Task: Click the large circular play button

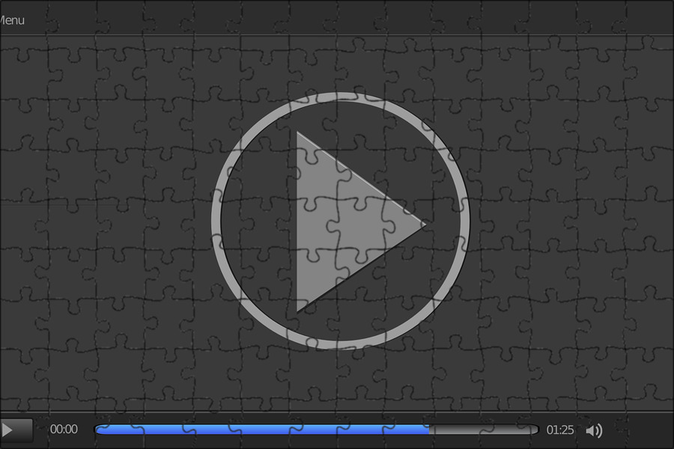Action: (341, 221)
